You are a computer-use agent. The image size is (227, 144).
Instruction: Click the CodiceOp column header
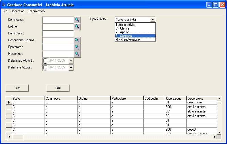point(154,98)
